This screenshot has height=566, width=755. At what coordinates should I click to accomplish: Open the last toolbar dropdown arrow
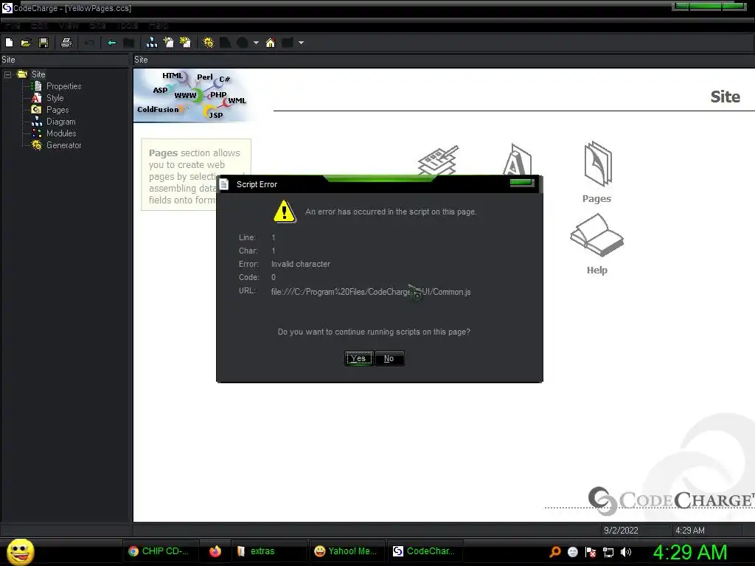[301, 43]
